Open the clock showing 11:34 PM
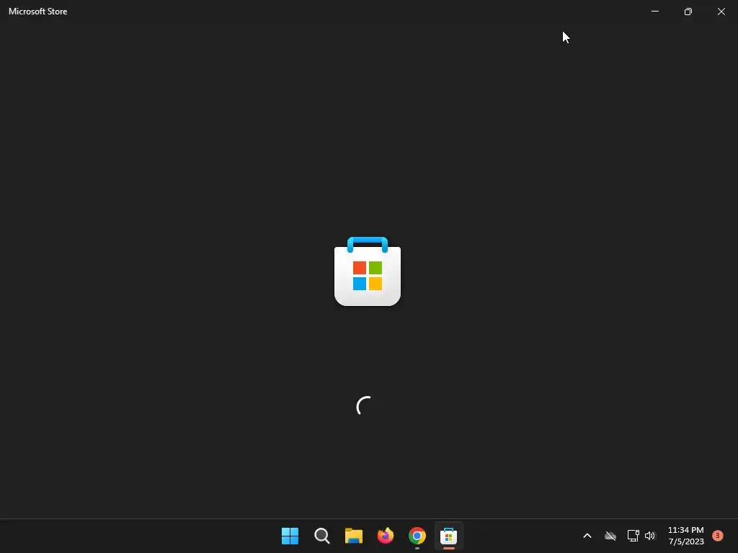 tap(686, 536)
